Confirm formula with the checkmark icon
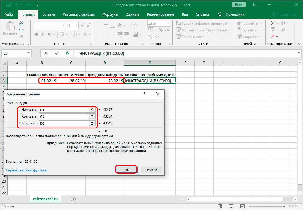303x210 pixels. coord(57,53)
